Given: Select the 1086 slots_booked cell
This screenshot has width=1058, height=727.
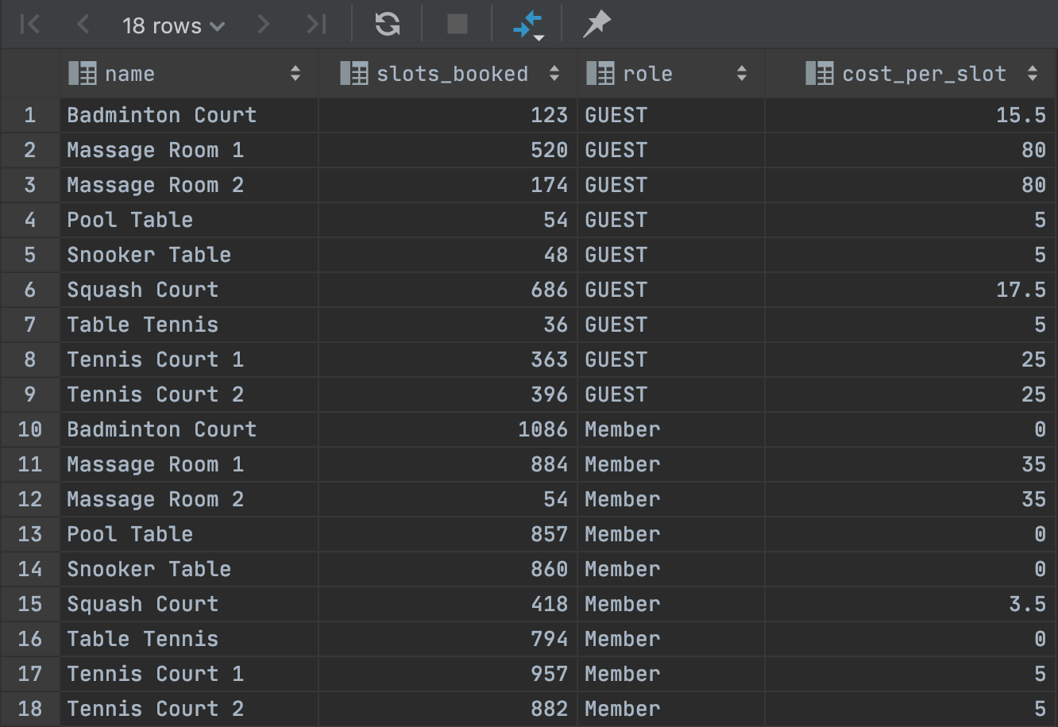Looking at the screenshot, I should click(x=543, y=429).
